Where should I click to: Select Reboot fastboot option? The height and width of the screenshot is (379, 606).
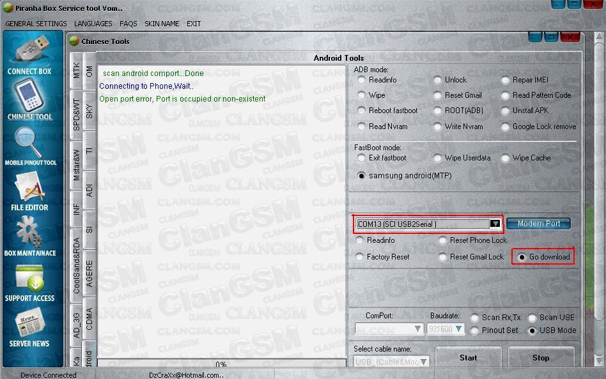[361, 111]
